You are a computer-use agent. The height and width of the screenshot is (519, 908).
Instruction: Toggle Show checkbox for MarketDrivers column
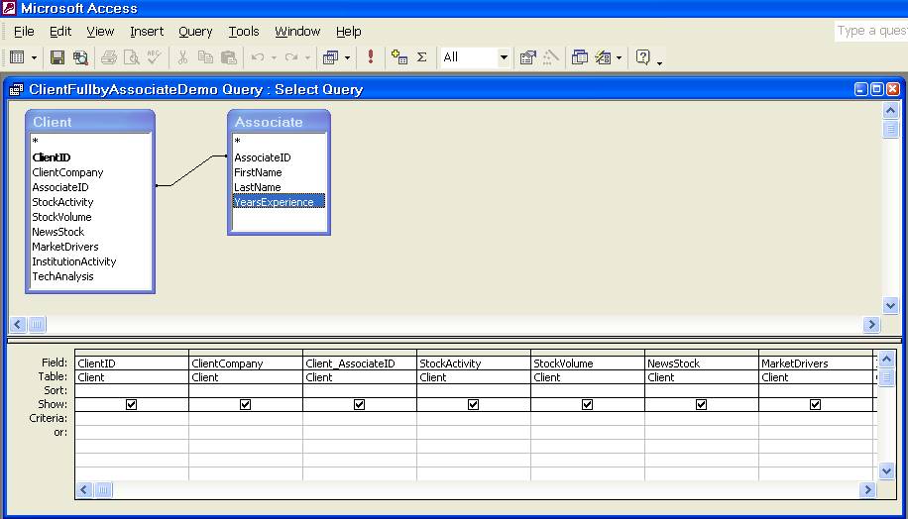[815, 404]
